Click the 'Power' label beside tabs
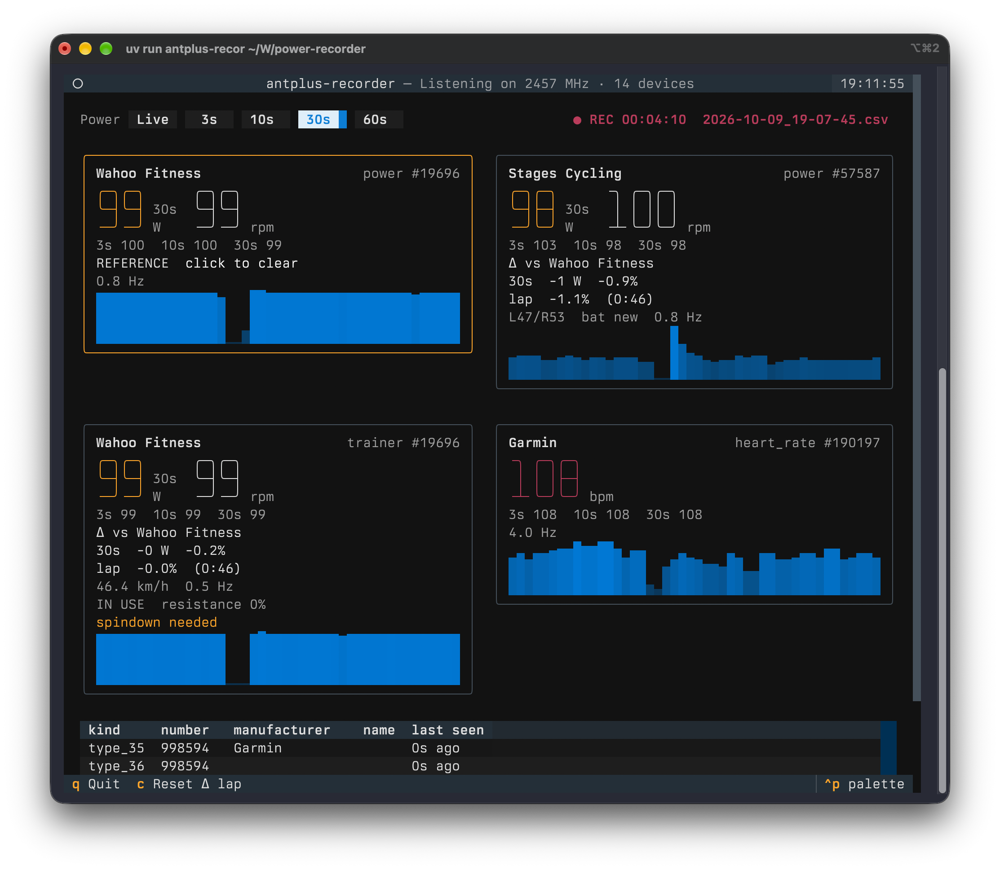 click(100, 119)
